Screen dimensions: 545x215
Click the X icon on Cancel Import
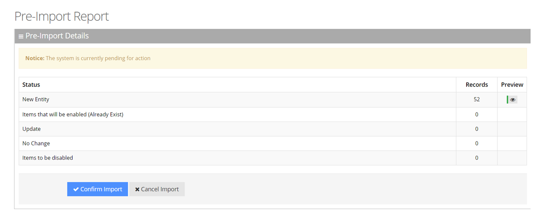(x=137, y=189)
